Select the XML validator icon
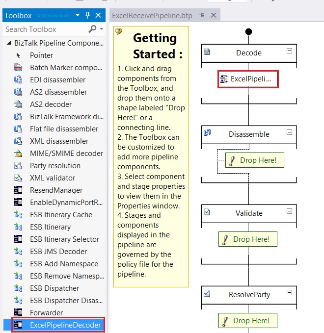Viewport: 324px width, 333px height. [18, 178]
